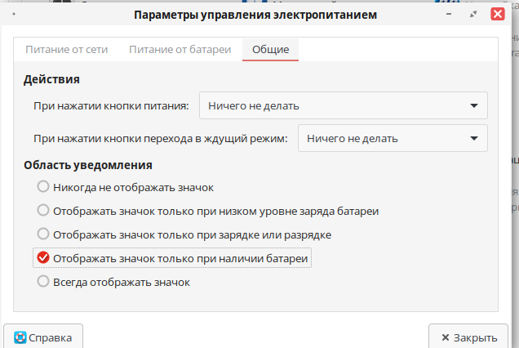Click the 'Область уведомления' section heading
Viewport: 519px width, 348px height.
(x=87, y=164)
